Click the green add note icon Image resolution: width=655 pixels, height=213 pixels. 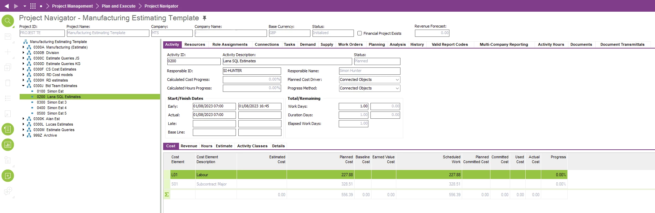(x=8, y=176)
